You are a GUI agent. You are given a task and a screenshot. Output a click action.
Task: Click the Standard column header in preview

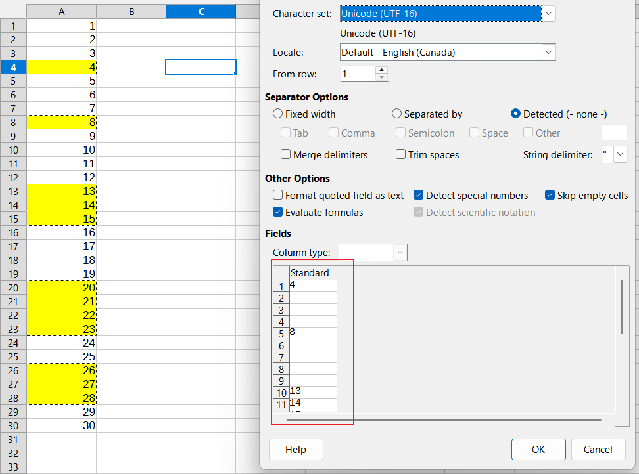click(x=313, y=273)
